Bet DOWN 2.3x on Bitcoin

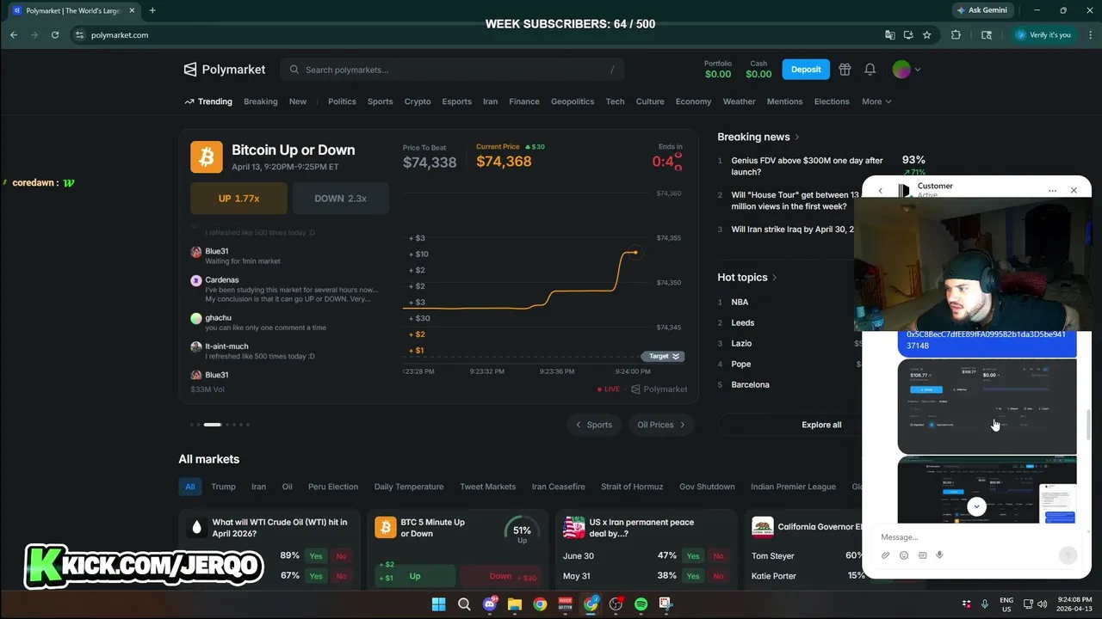[341, 199]
